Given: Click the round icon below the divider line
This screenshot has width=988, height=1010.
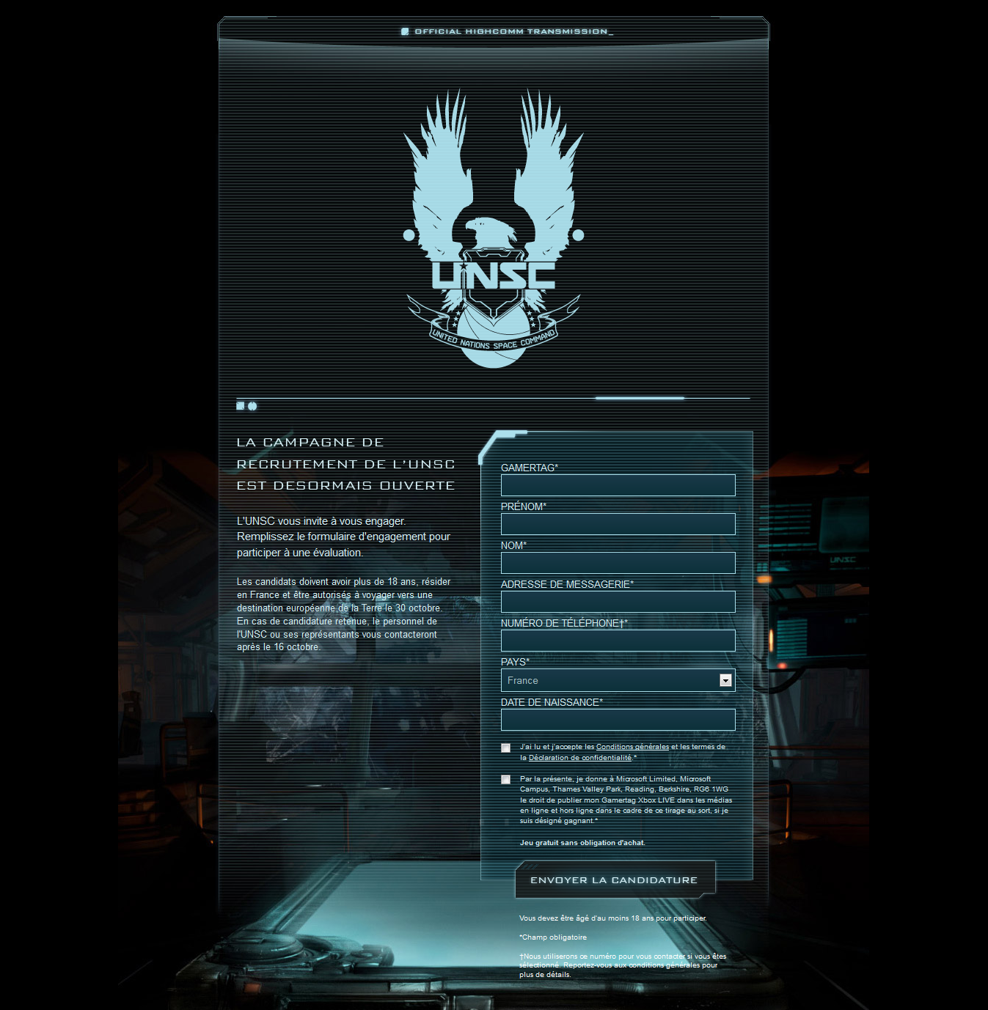Looking at the screenshot, I should [x=252, y=406].
